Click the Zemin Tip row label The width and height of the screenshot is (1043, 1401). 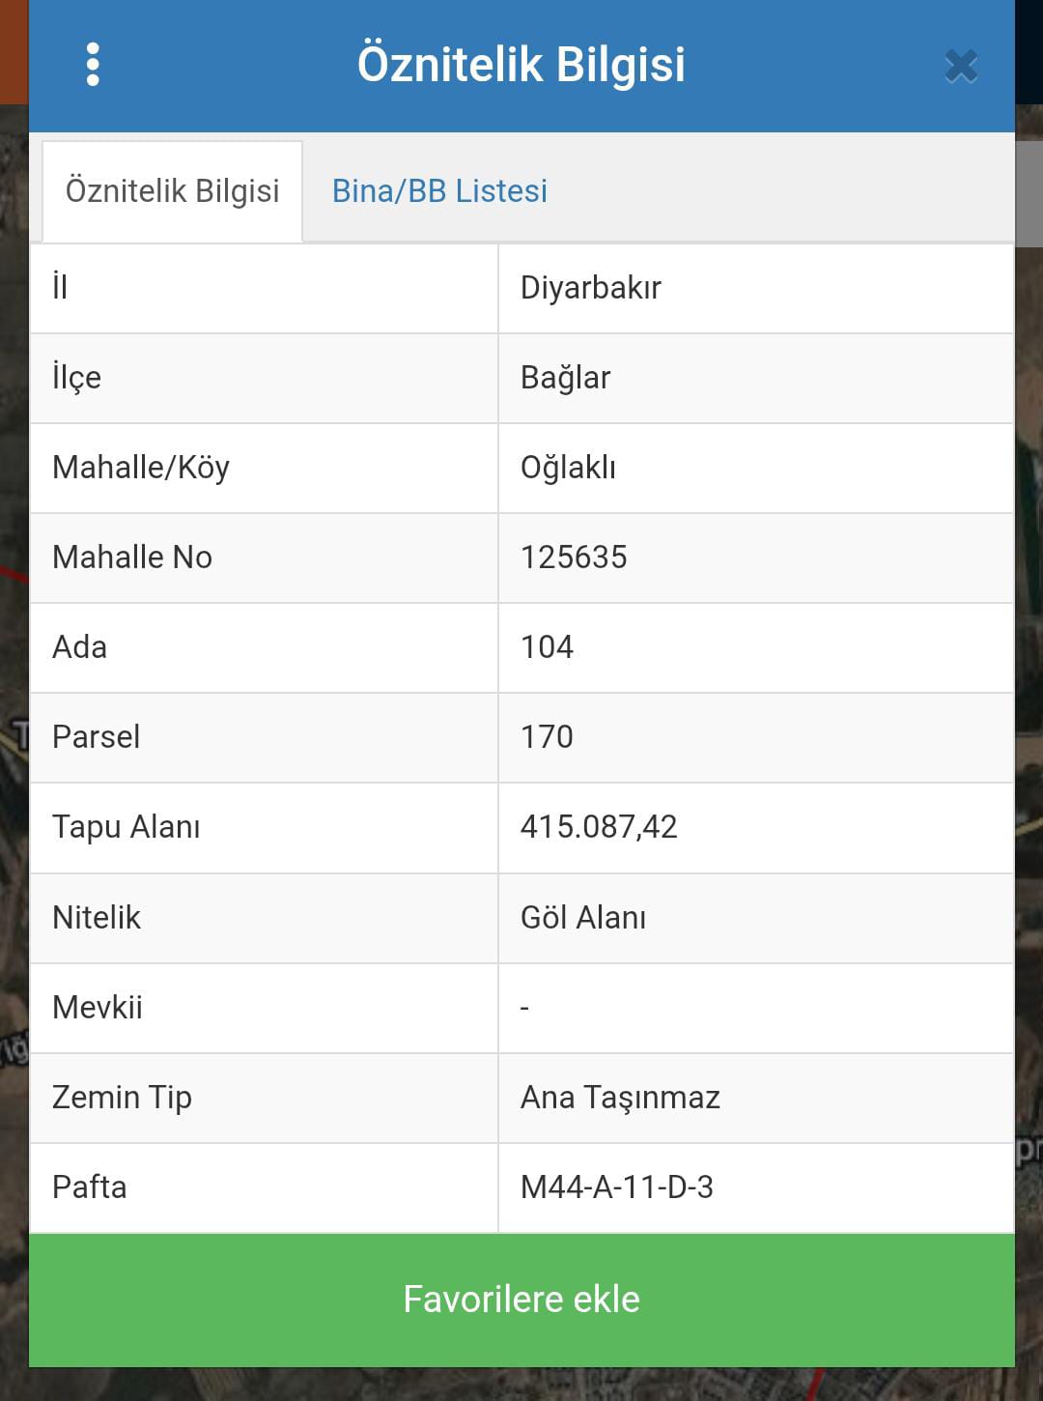(122, 1098)
